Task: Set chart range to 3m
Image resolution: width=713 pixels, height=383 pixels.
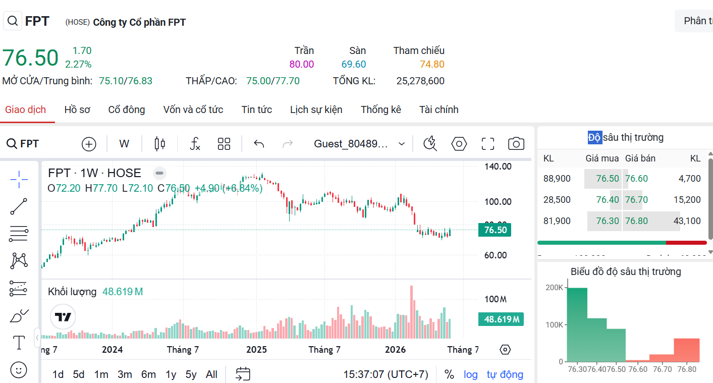Action: (x=125, y=374)
